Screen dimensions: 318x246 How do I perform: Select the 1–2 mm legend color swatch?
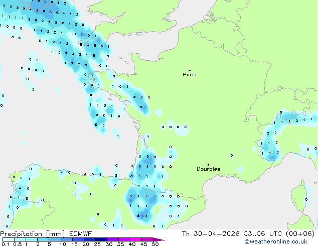click(32, 239)
